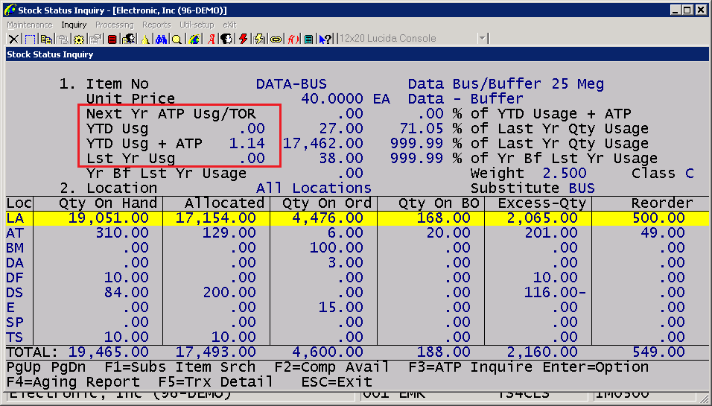
Task: Click the DATA-BUS item number value
Action: (291, 84)
